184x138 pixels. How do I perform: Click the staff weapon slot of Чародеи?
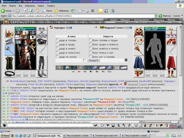[10, 51]
